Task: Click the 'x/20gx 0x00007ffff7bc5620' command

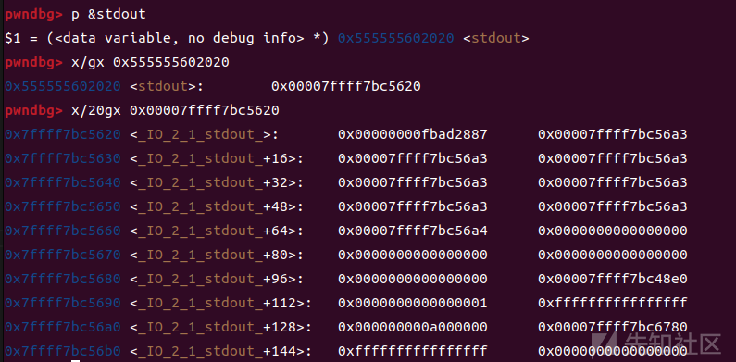Action: [x=175, y=111]
